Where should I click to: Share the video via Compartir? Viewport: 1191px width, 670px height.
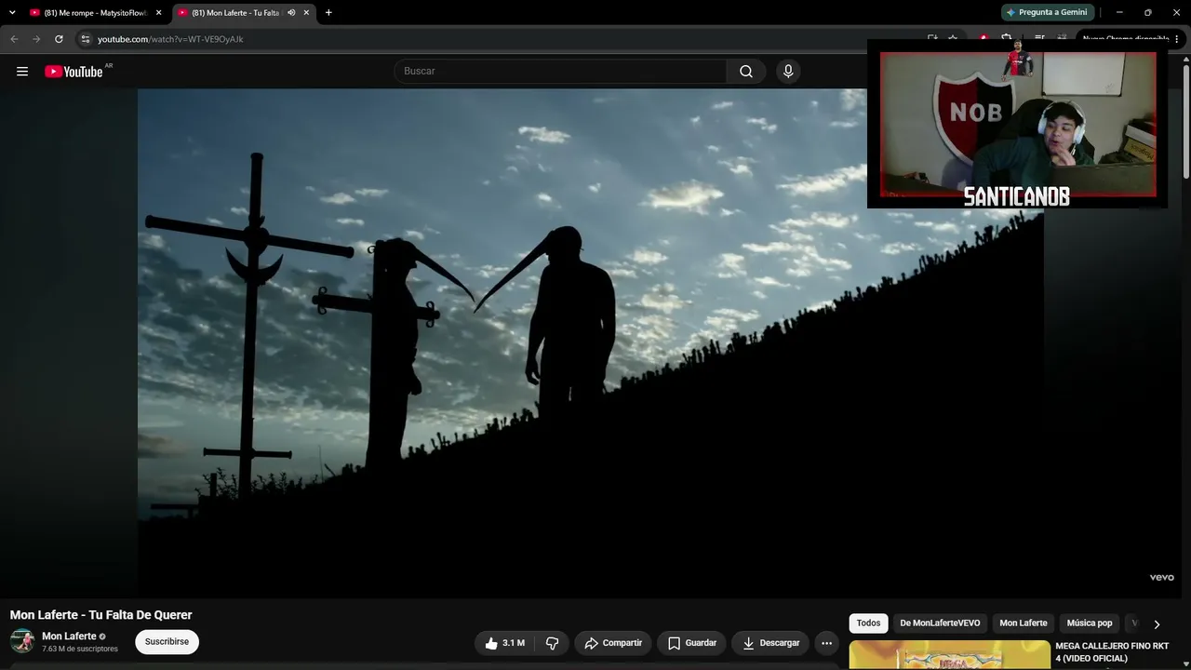point(613,643)
